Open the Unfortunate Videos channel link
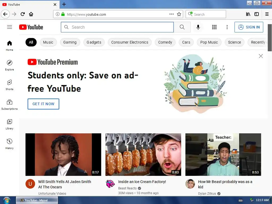The image size is (272, 204). pos(52,193)
